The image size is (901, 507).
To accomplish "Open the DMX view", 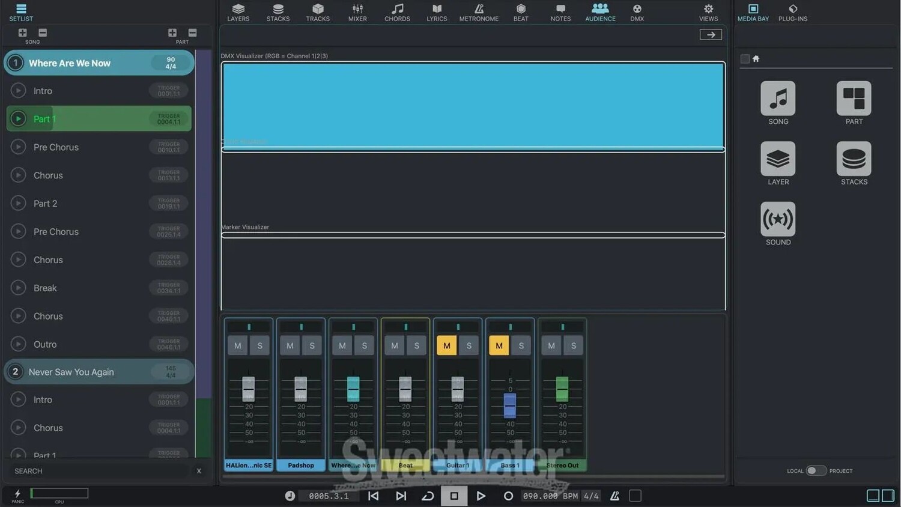I will 637,12.
